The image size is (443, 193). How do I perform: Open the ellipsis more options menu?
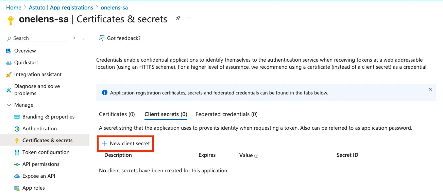[189, 18]
